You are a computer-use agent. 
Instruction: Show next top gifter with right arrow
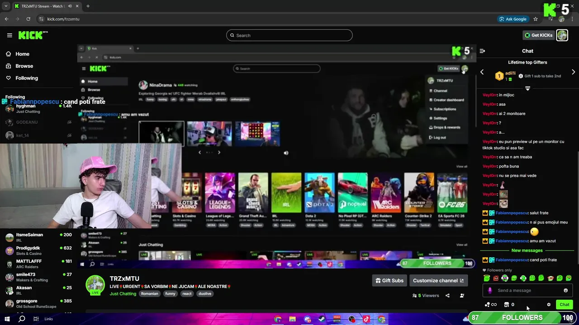click(573, 72)
